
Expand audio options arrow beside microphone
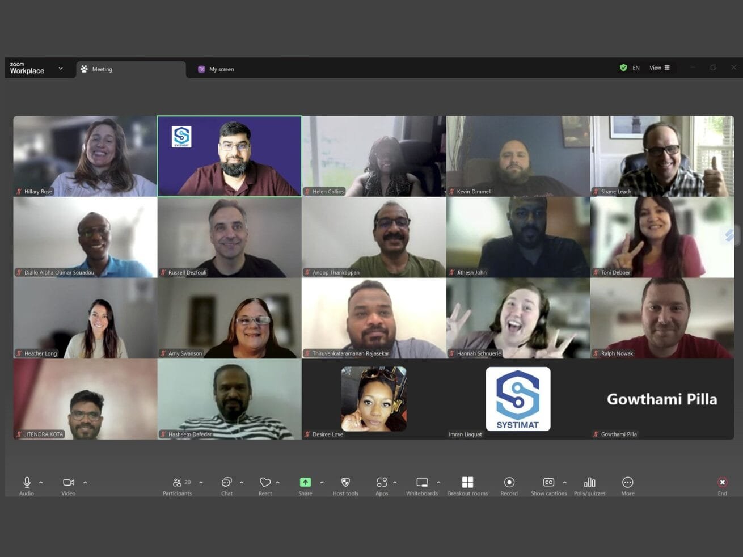(41, 483)
